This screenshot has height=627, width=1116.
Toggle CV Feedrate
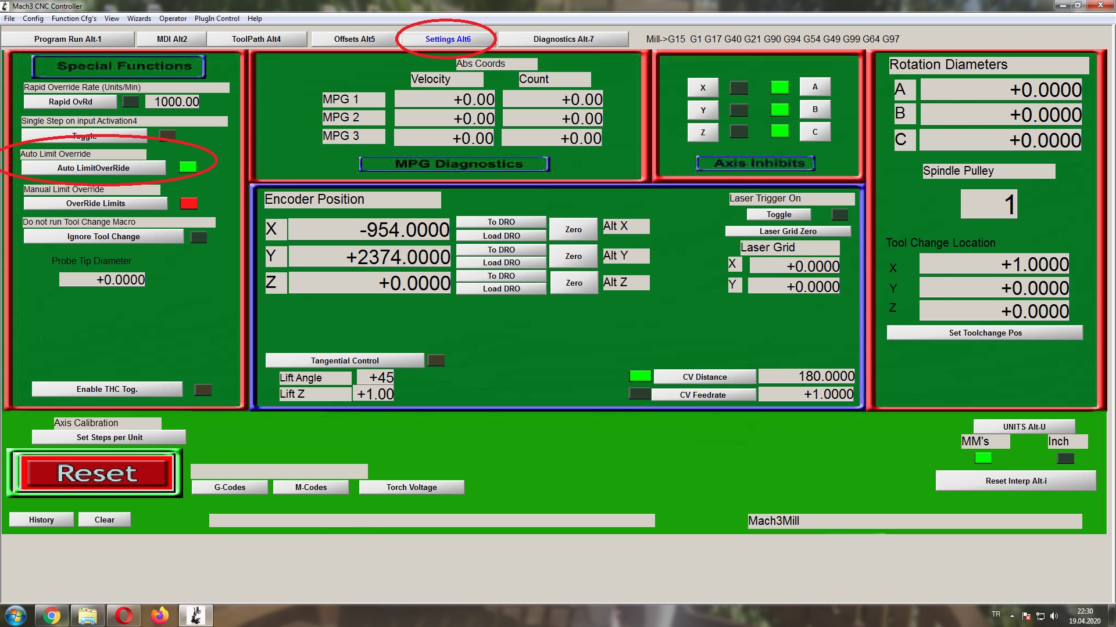pos(703,395)
